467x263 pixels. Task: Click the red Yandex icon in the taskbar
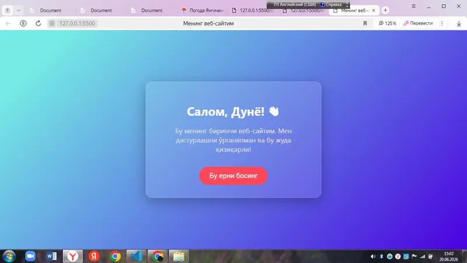coord(94,256)
